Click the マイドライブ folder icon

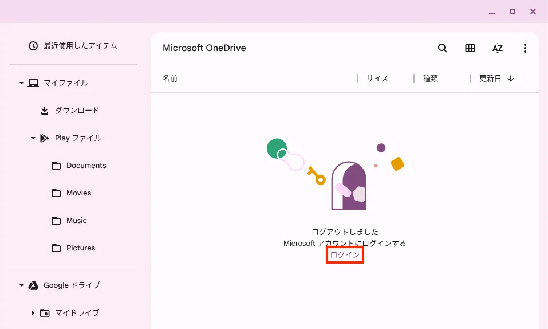45,312
